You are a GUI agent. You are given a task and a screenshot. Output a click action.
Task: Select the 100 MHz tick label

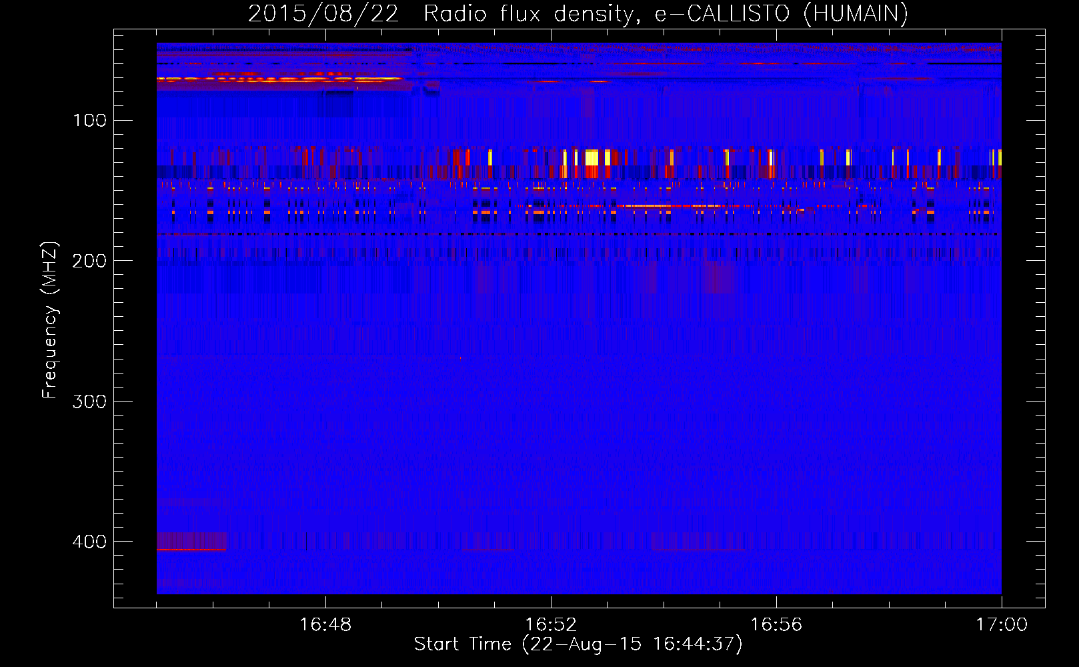pyautogui.click(x=90, y=121)
